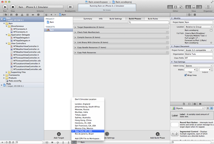Click the Add Build Phase button
This screenshot has height=144, width=214.
click(x=158, y=135)
